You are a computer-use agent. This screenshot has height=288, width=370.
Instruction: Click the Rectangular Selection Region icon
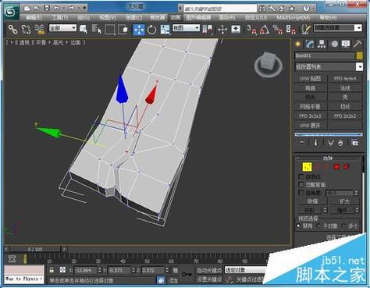(110, 30)
